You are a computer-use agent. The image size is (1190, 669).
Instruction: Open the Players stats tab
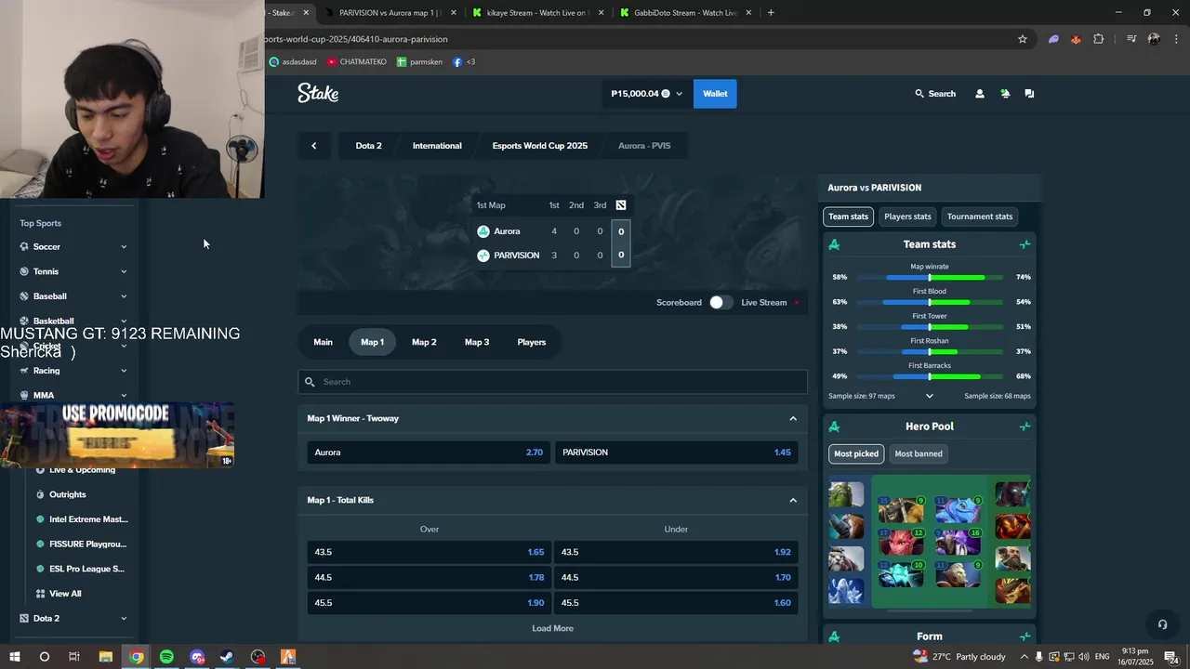907,216
